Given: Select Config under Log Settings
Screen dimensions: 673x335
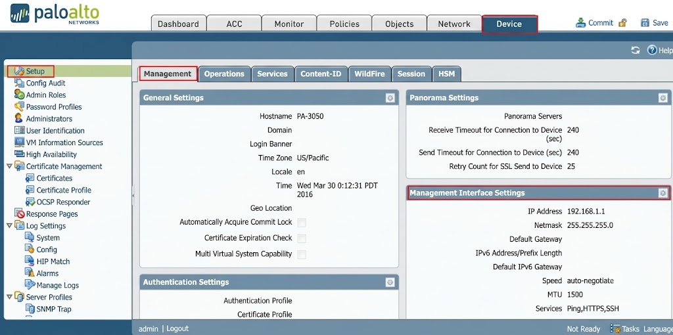Looking at the screenshot, I should click(x=47, y=250).
